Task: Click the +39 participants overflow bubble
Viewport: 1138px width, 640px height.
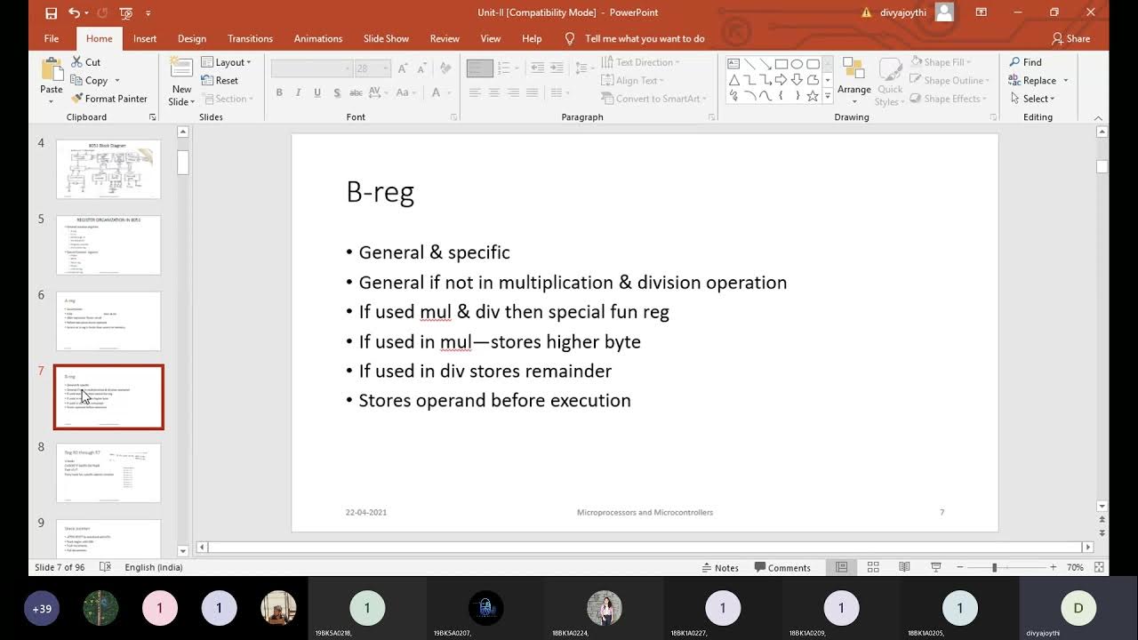Action: pyautogui.click(x=42, y=609)
